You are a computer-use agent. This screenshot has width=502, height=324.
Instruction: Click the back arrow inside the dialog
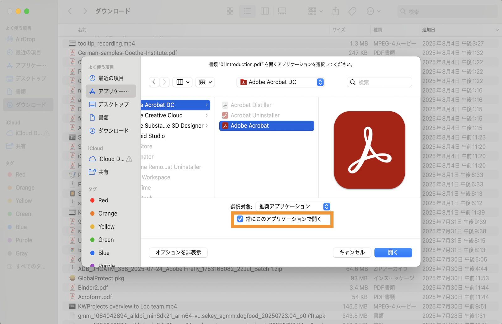(154, 82)
